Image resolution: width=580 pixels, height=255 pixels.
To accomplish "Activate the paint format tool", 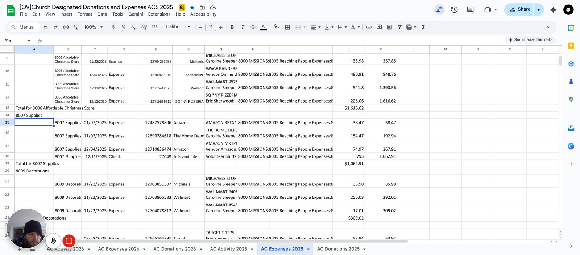I will (x=76, y=27).
